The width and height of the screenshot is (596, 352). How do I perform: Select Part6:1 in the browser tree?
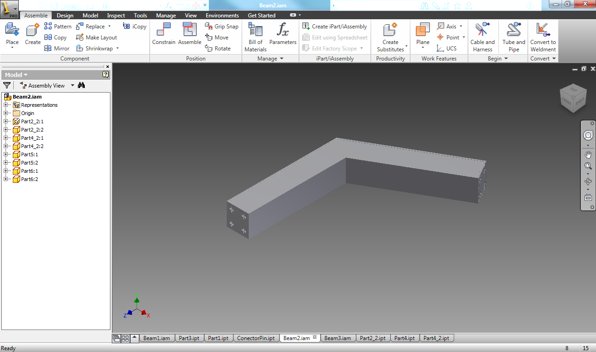29,171
